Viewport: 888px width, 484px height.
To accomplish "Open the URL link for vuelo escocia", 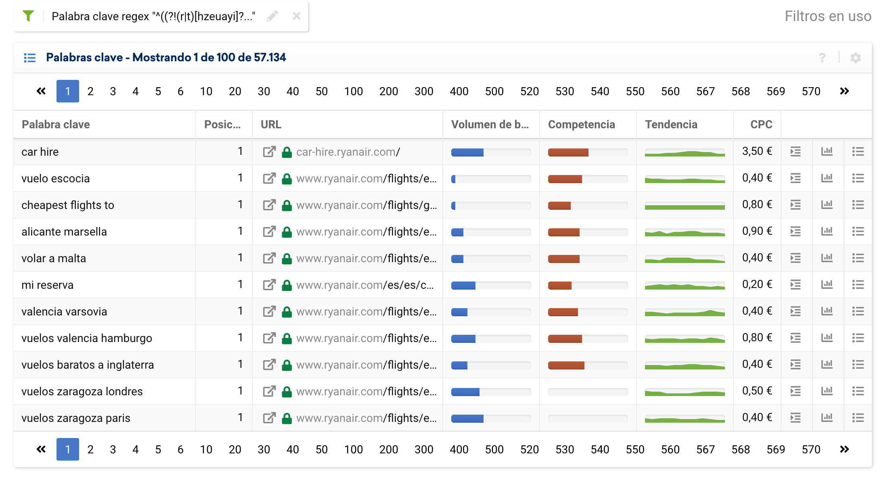I will tap(367, 179).
